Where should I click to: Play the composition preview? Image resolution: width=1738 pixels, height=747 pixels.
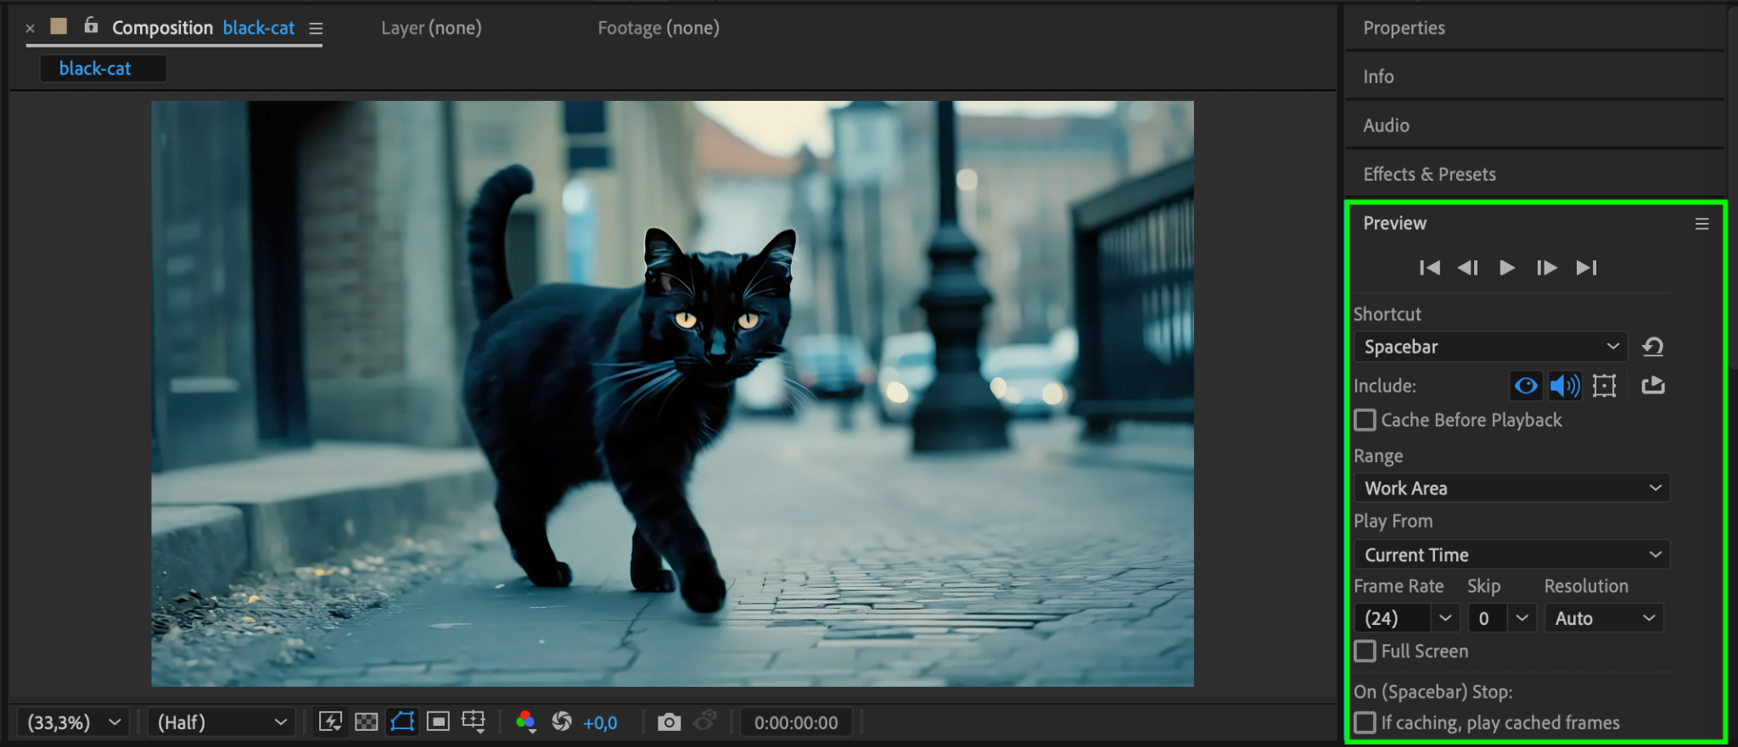click(x=1507, y=268)
